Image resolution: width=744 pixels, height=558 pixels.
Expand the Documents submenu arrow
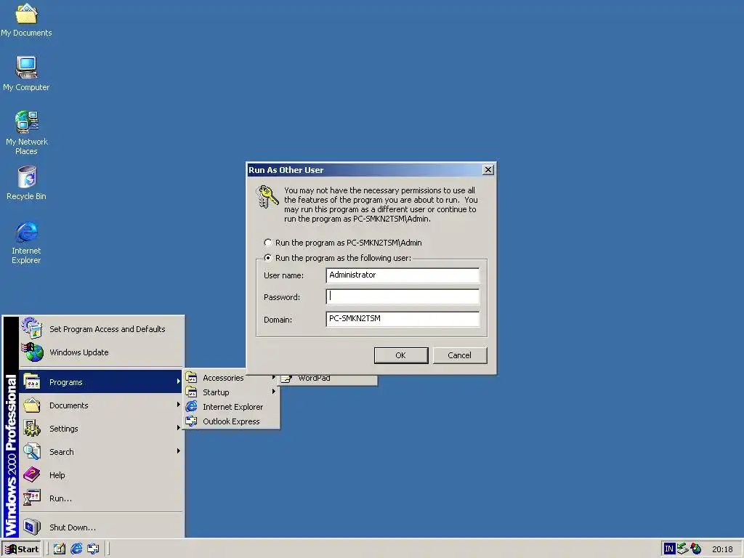pos(179,405)
